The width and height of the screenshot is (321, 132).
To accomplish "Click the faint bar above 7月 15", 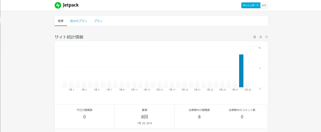I will (159, 84).
